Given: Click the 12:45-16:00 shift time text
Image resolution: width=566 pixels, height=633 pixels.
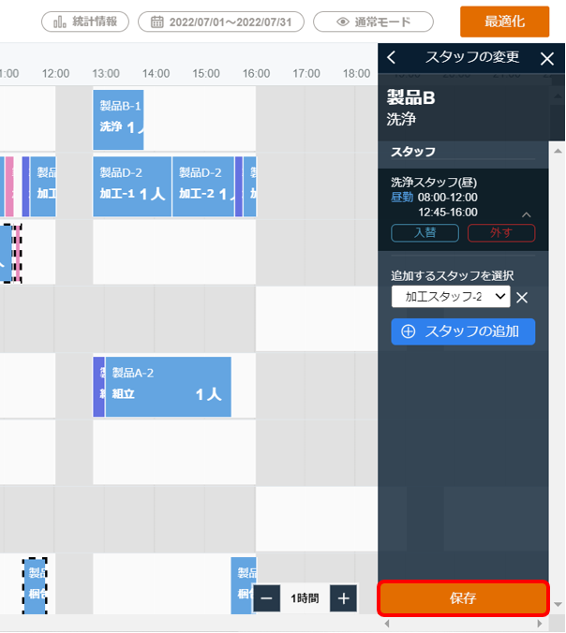Looking at the screenshot, I should click(448, 212).
